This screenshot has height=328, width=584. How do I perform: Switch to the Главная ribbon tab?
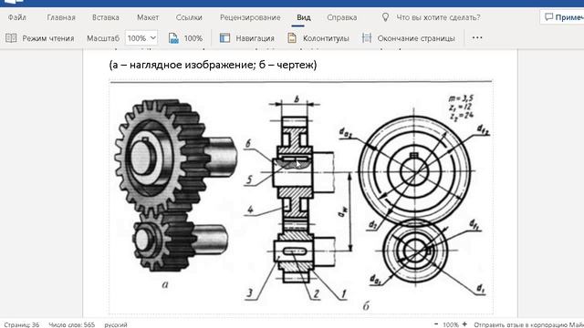61,17
